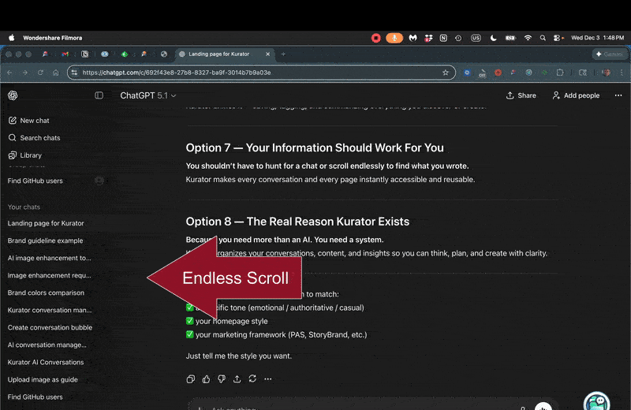The width and height of the screenshot is (631, 410).
Task: Open Kurator conversation man... chat
Action: (50, 310)
